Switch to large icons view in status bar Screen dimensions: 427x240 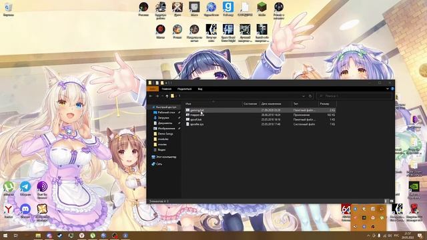[x=392, y=201]
